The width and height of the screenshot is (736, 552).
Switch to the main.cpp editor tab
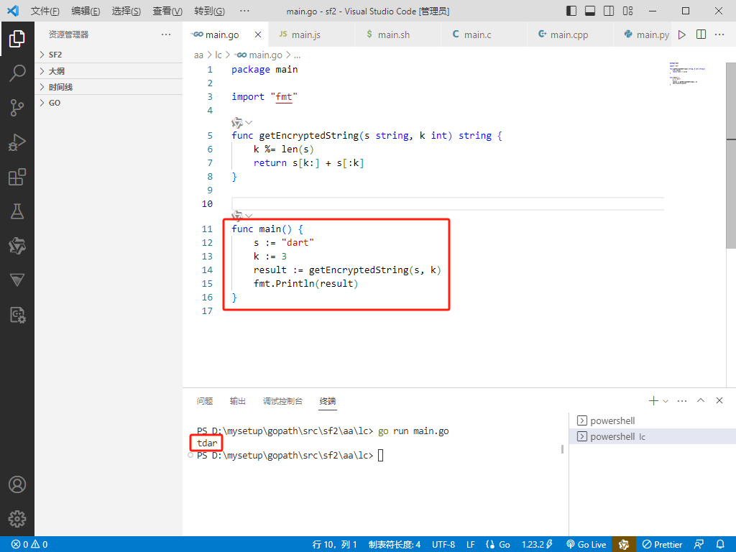point(569,34)
